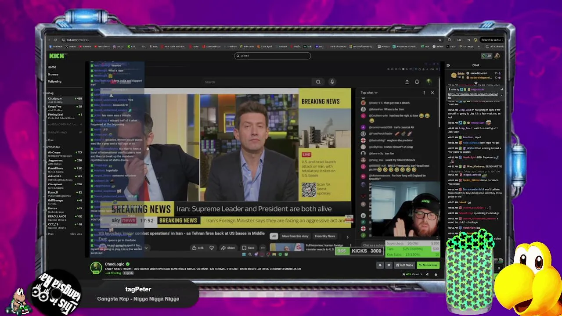Viewport: 562px width, 316px height.
Task: Click the report icon next to viewers count
Action: point(436,274)
